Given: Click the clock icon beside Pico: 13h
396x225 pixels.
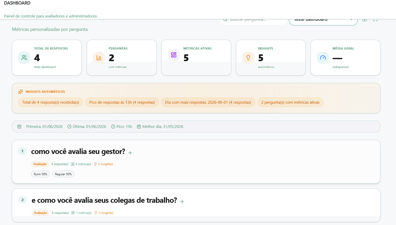Looking at the screenshot, I should tap(113, 126).
